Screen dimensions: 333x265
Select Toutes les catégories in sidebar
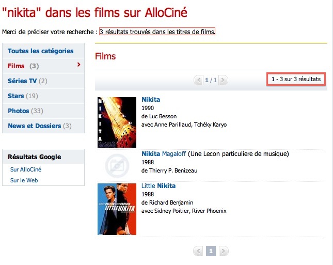point(41,51)
